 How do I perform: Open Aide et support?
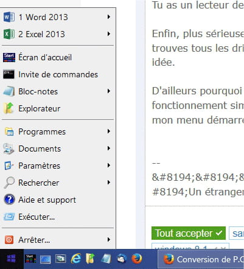[58, 200]
